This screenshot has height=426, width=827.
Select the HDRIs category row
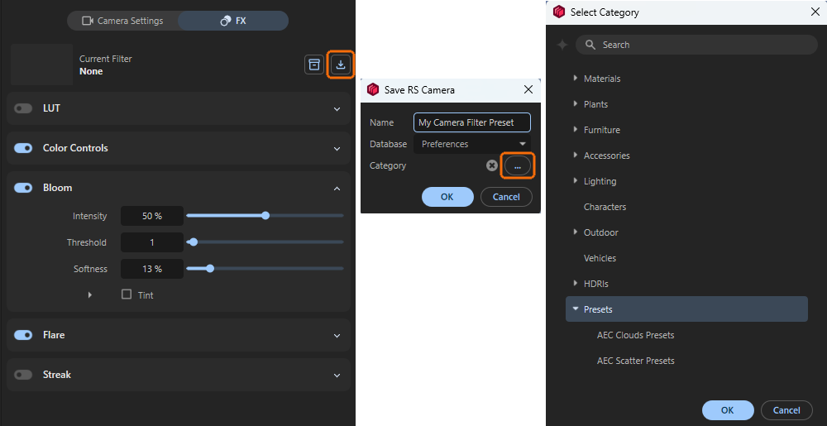click(686, 284)
